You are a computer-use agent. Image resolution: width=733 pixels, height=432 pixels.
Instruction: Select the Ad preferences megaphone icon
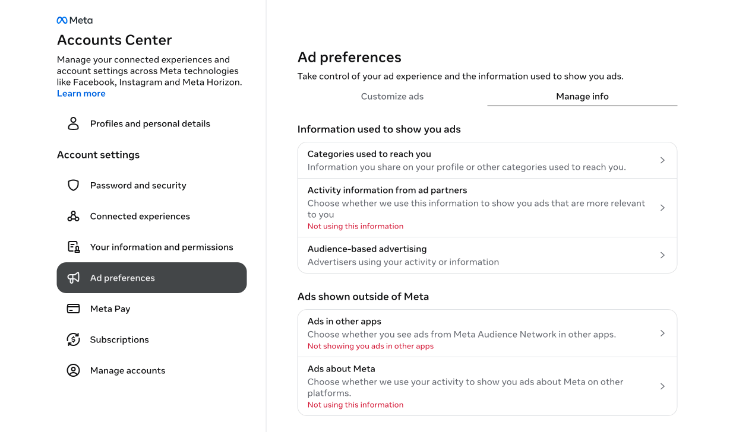73,278
